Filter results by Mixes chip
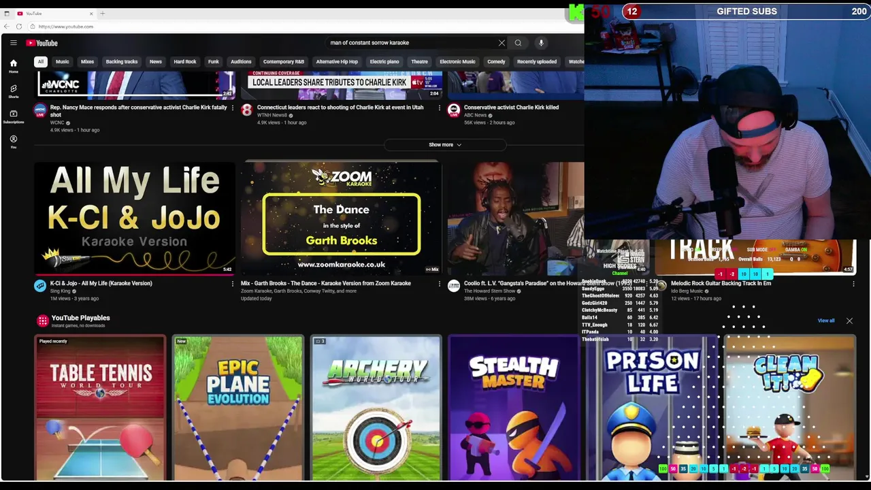This screenshot has height=490, width=871. click(x=87, y=62)
